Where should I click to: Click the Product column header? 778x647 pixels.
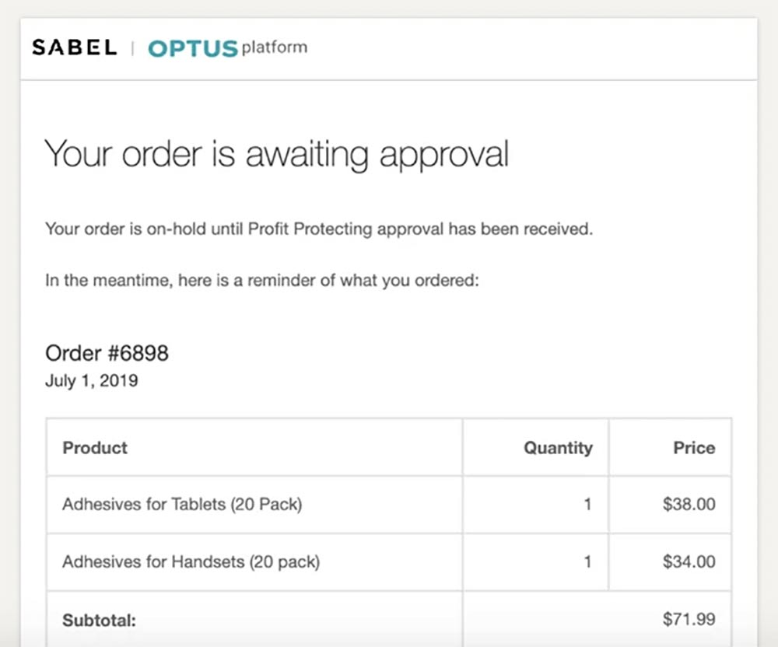[x=95, y=448]
